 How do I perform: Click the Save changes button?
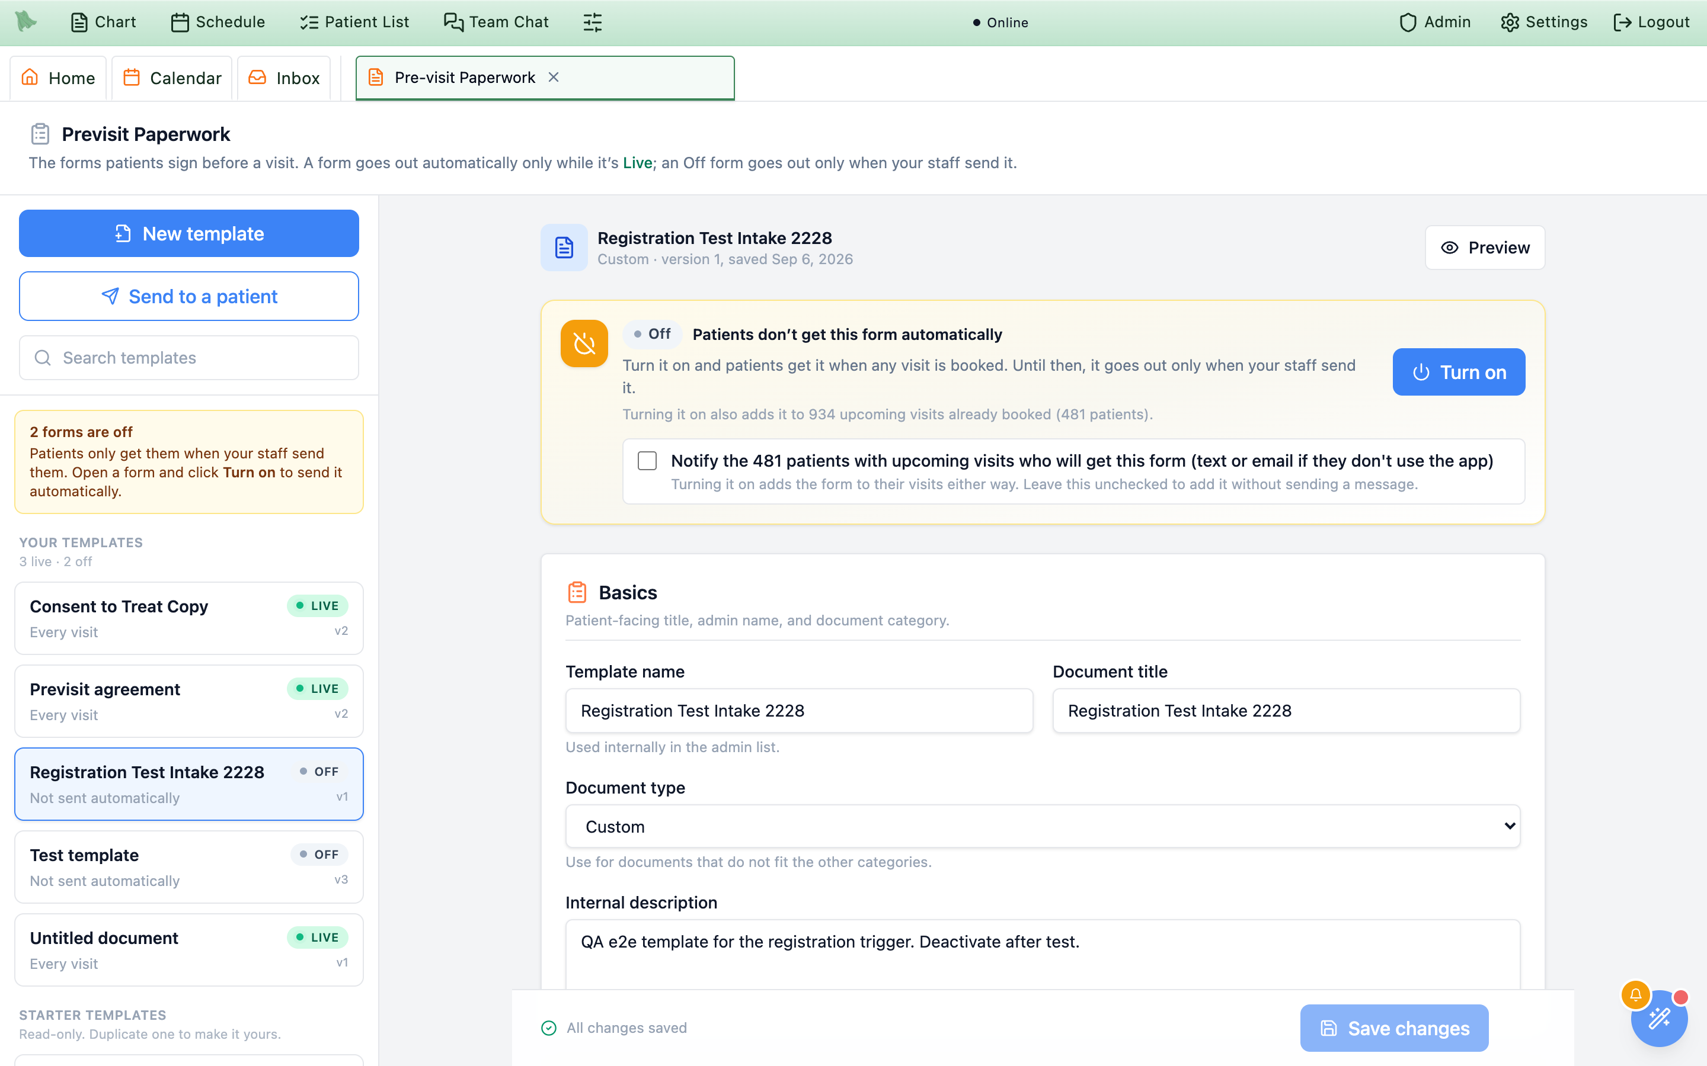tap(1394, 1028)
